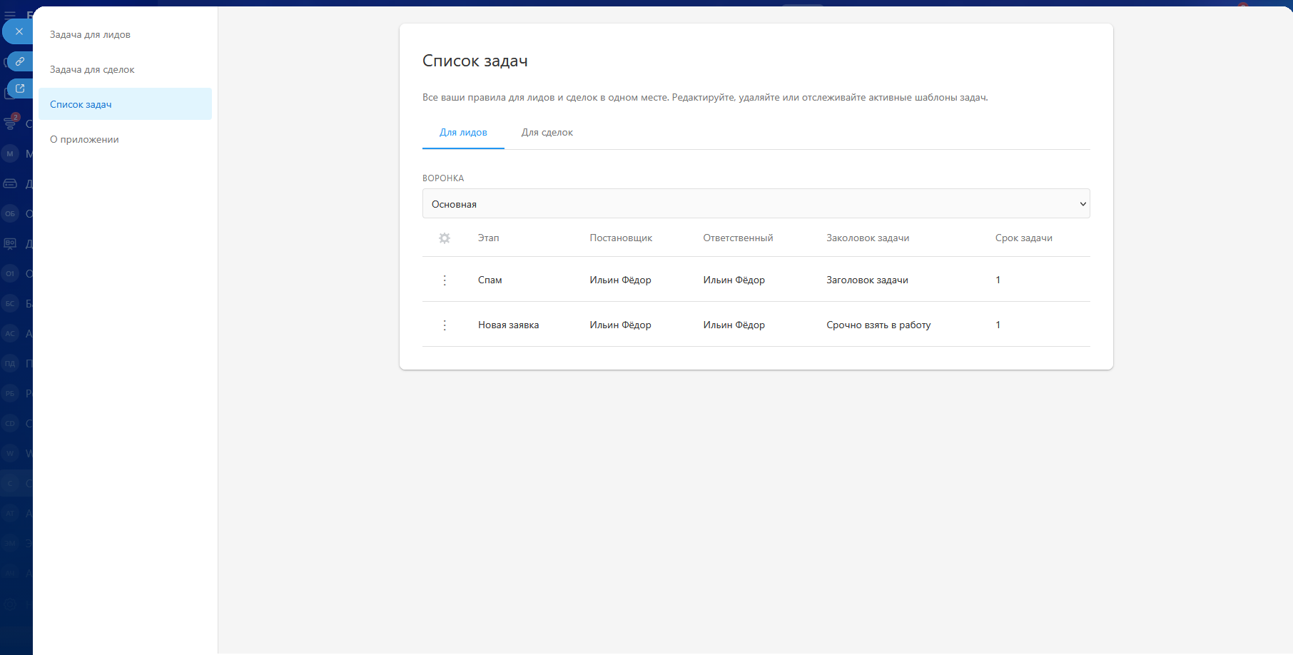
Task: Click the copy link chain icon
Action: (20, 61)
